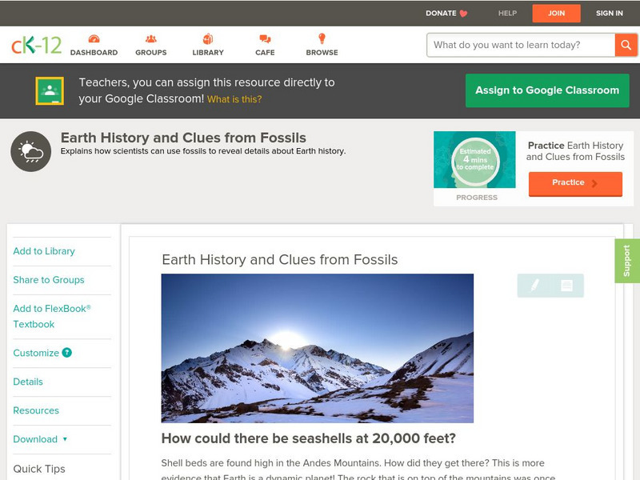Click Share to Groups

pyautogui.click(x=49, y=279)
